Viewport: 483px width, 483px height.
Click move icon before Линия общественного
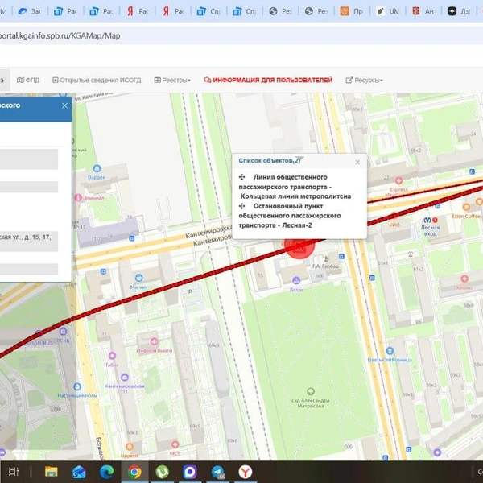click(242, 177)
